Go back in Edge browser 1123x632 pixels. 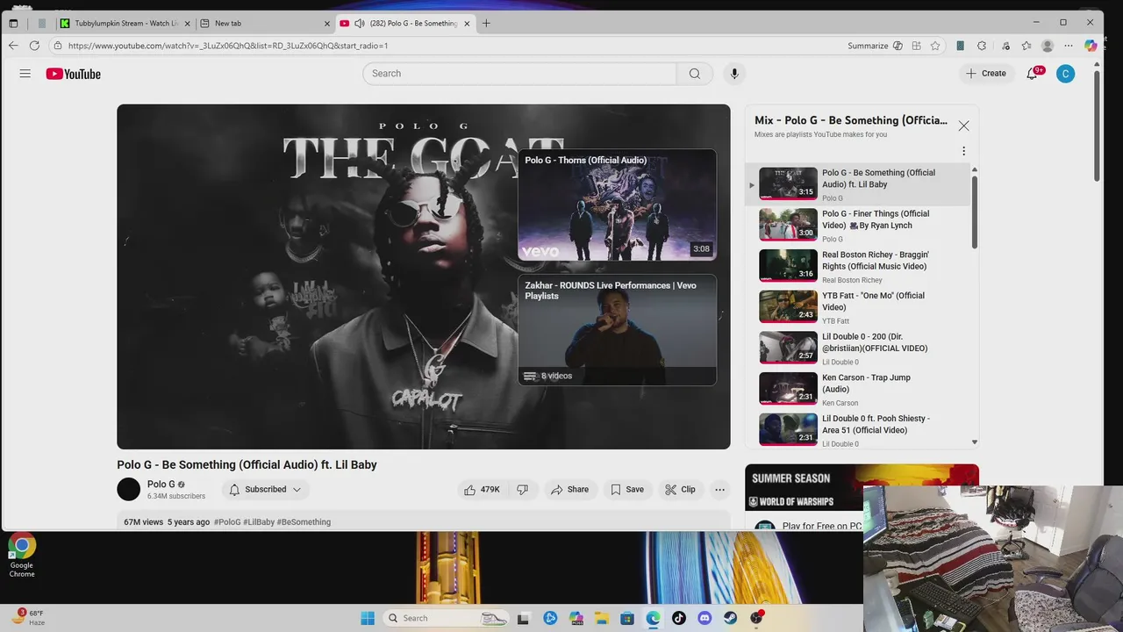coord(13,46)
